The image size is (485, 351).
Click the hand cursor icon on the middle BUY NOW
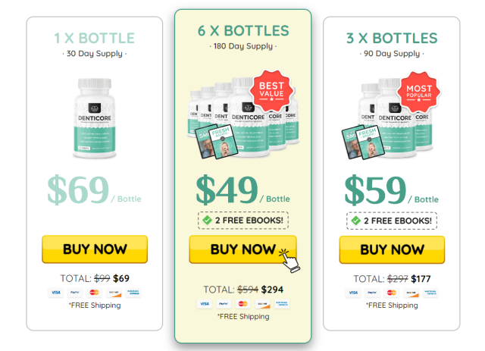(x=289, y=261)
